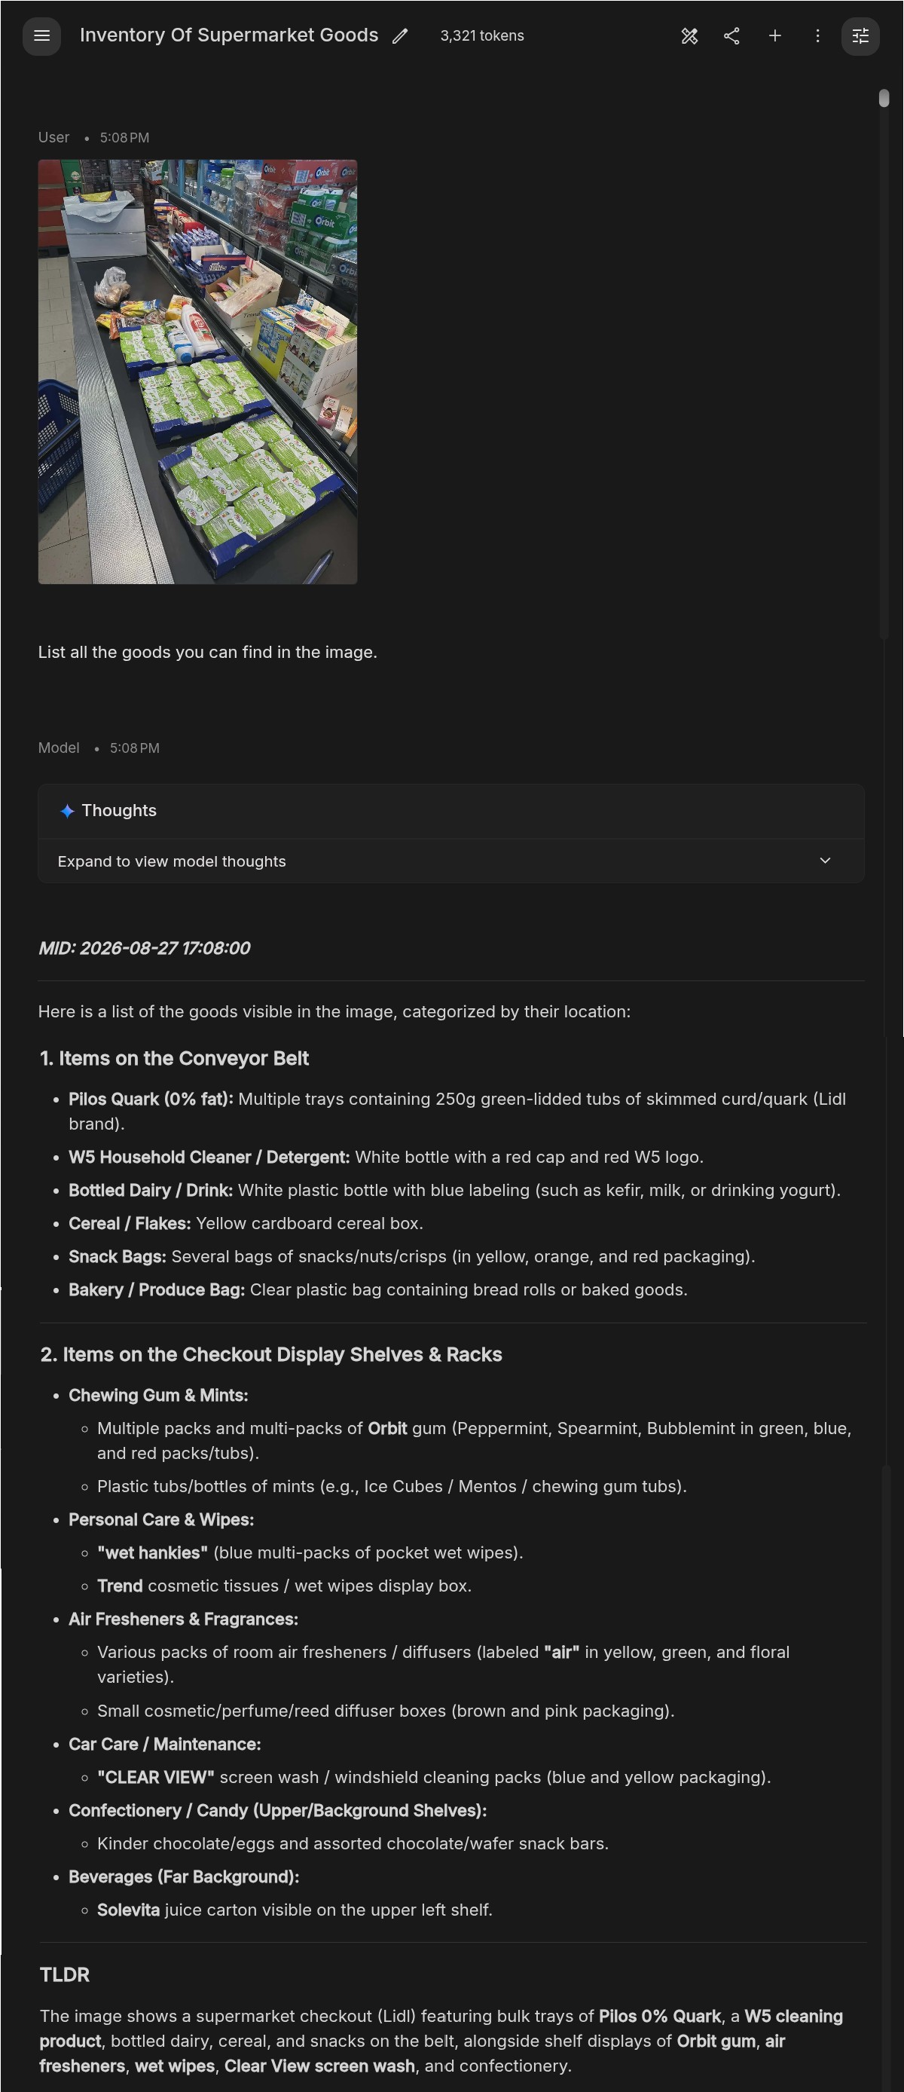Image resolution: width=904 pixels, height=2092 pixels.
Task: Start a new chat with the plus icon
Action: pos(775,35)
